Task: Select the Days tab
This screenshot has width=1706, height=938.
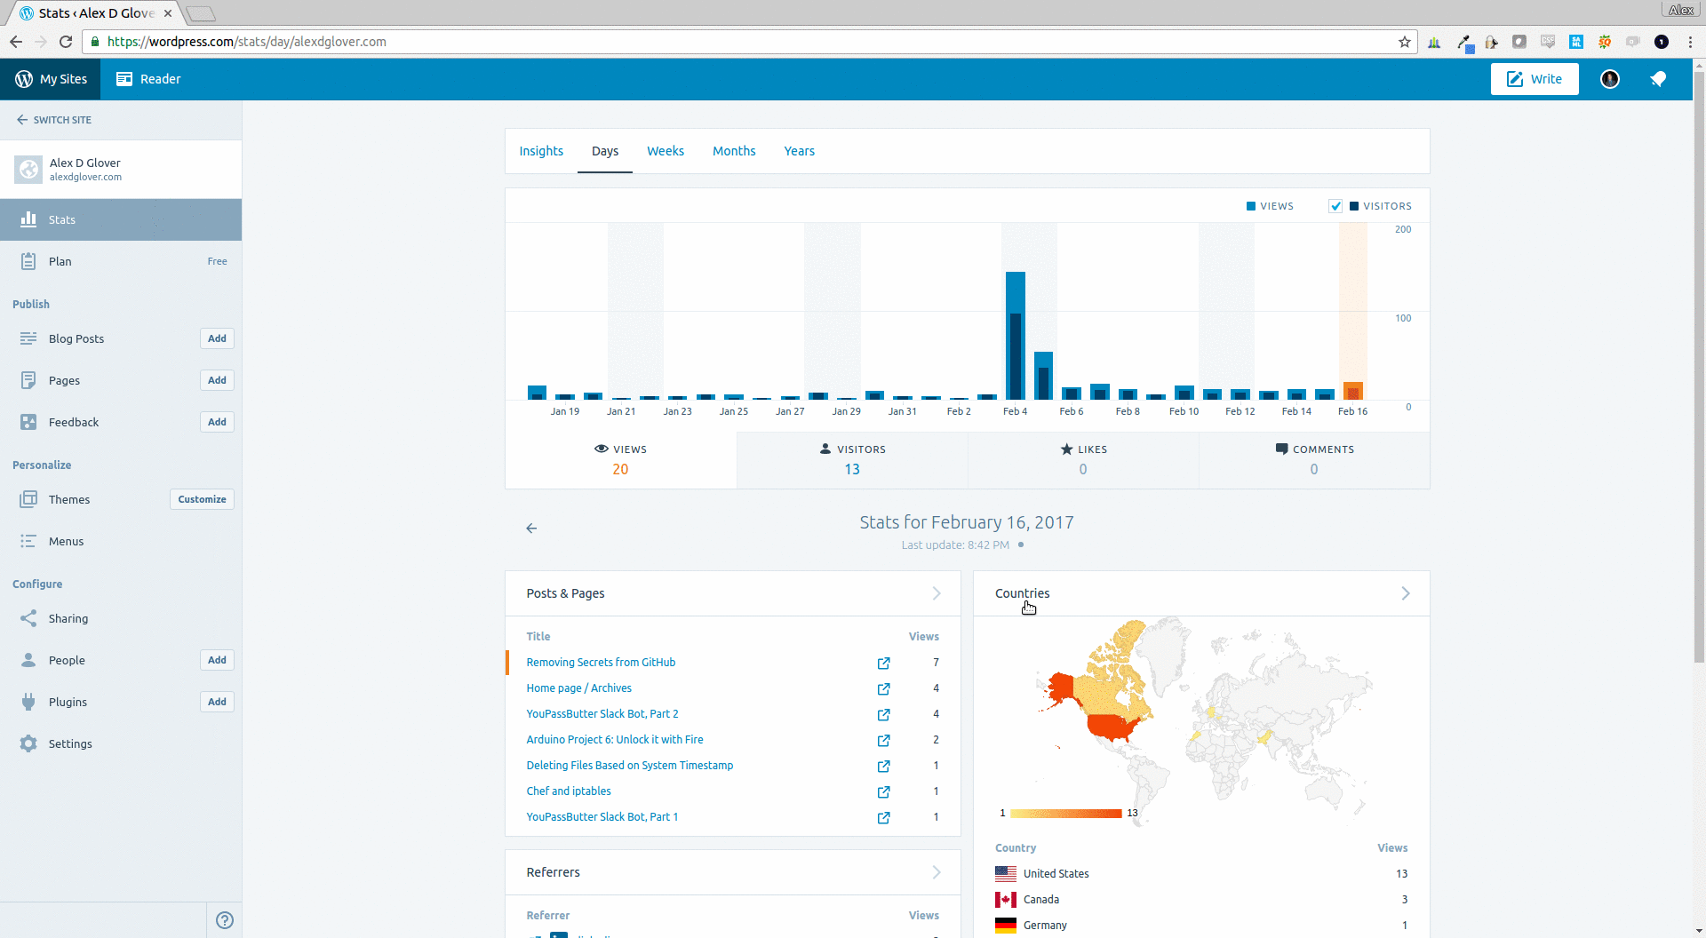Action: point(605,151)
